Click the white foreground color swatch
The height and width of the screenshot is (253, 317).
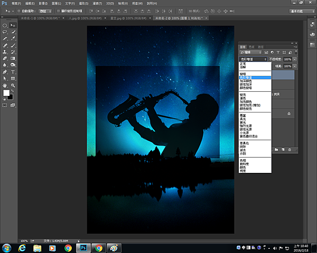pos(7,93)
